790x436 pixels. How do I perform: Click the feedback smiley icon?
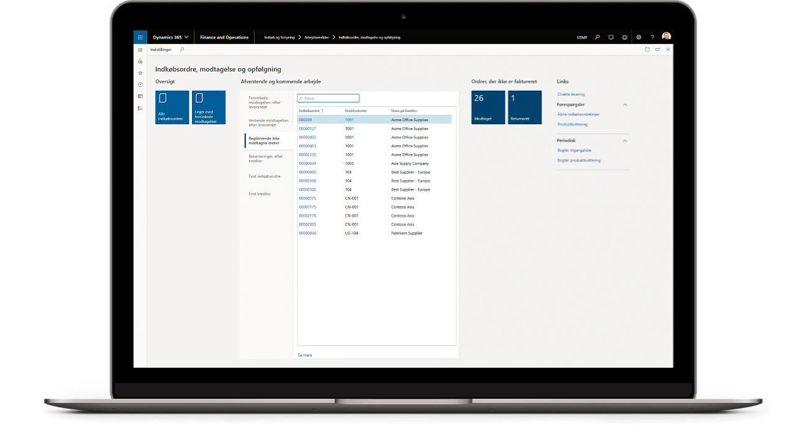point(625,37)
